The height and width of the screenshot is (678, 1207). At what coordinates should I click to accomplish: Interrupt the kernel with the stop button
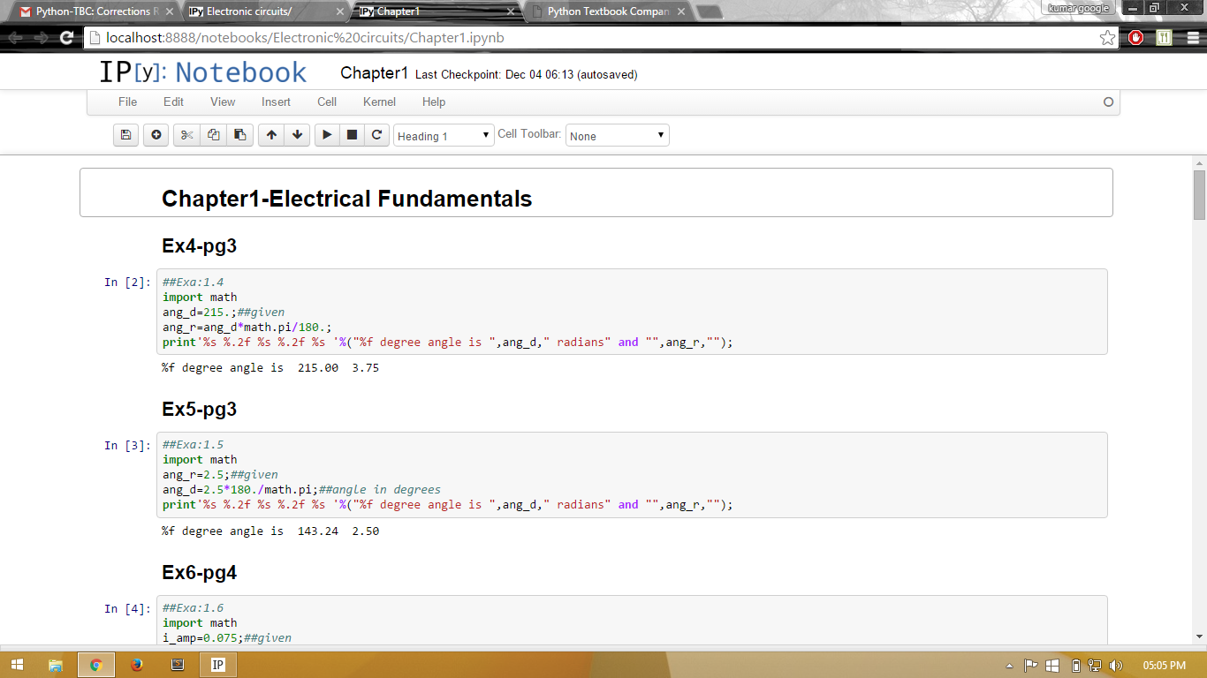click(x=352, y=135)
